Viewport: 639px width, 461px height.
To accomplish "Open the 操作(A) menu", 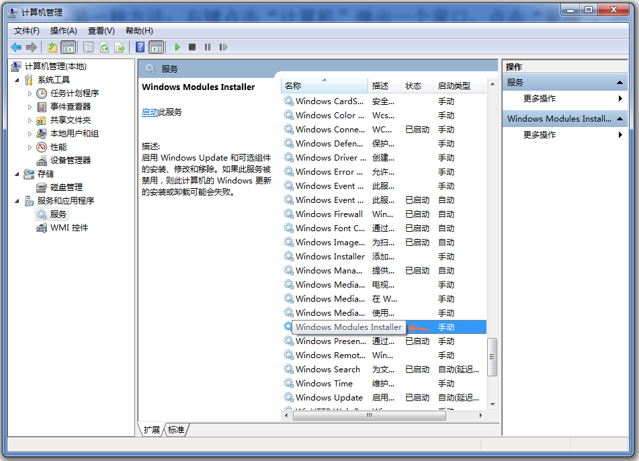I will click(x=63, y=31).
